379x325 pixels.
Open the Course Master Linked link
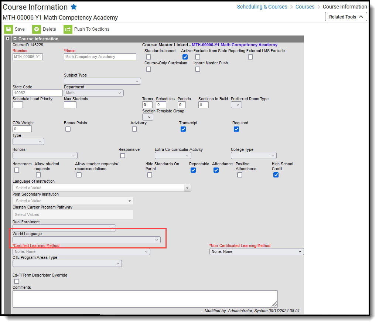pos(235,45)
